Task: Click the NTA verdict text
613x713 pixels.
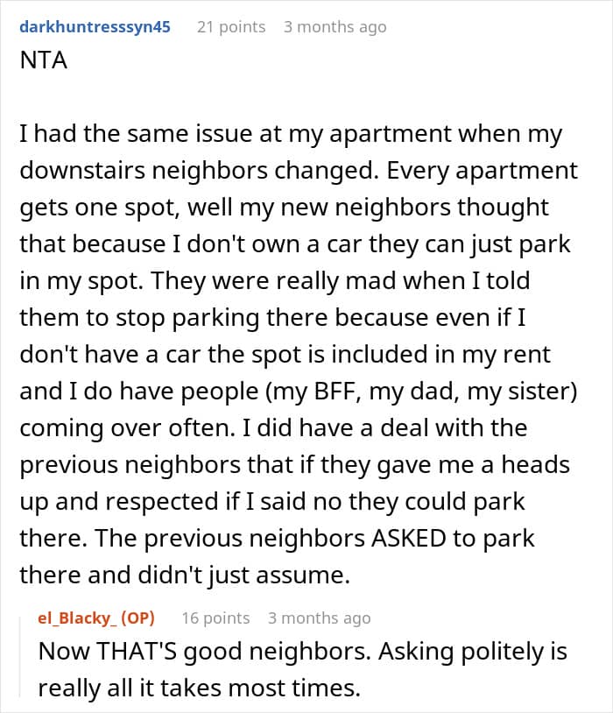Action: [x=43, y=64]
